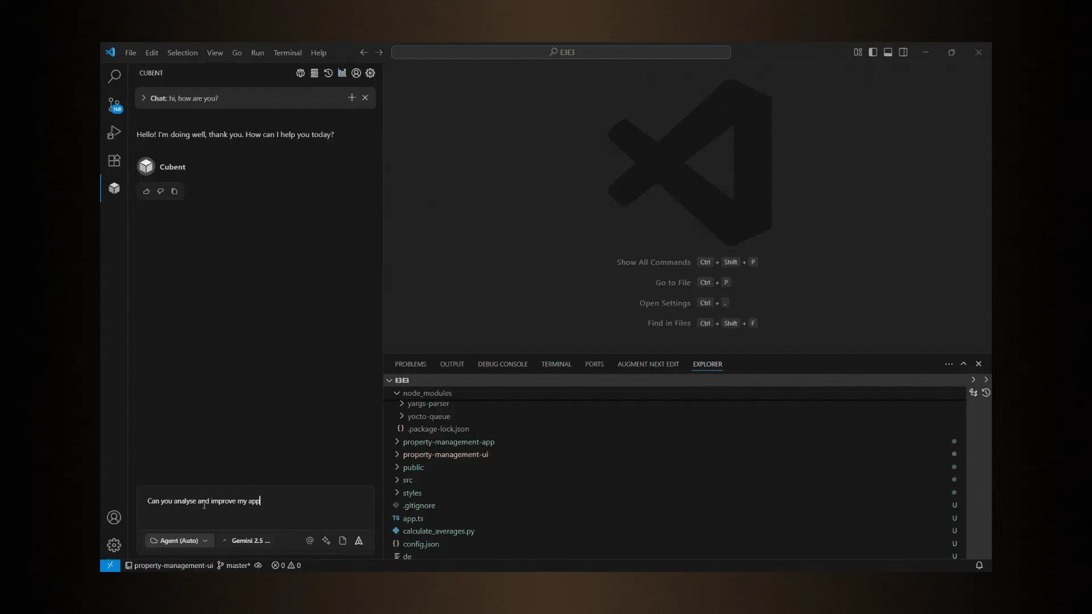Click the @ mention icon in the chat input
The width and height of the screenshot is (1092, 614).
tap(310, 541)
